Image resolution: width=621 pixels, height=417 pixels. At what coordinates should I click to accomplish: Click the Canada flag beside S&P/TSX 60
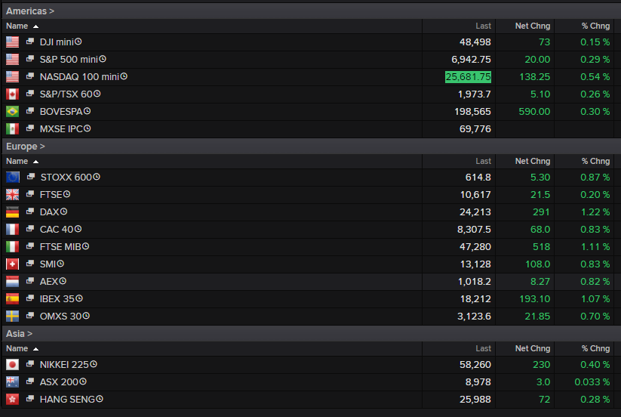click(12, 94)
